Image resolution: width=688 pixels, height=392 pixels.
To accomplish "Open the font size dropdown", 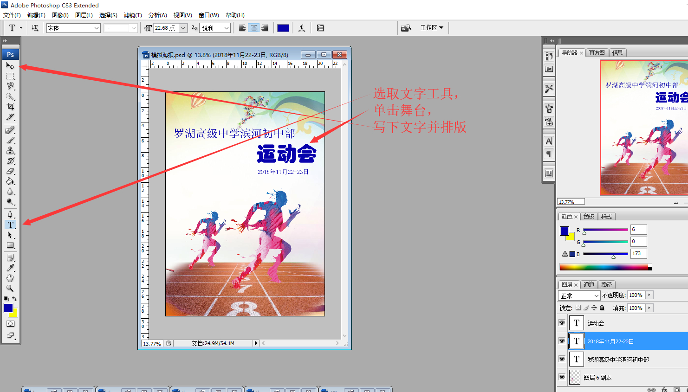I will tap(183, 28).
